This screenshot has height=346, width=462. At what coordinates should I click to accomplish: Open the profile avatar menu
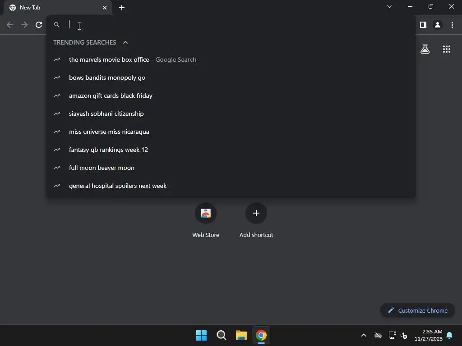(438, 25)
